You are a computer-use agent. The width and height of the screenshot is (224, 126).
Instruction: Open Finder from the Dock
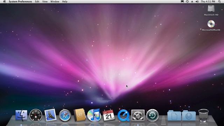(21, 115)
